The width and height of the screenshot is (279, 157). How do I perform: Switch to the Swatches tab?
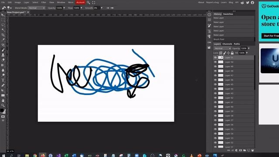pos(228,14)
